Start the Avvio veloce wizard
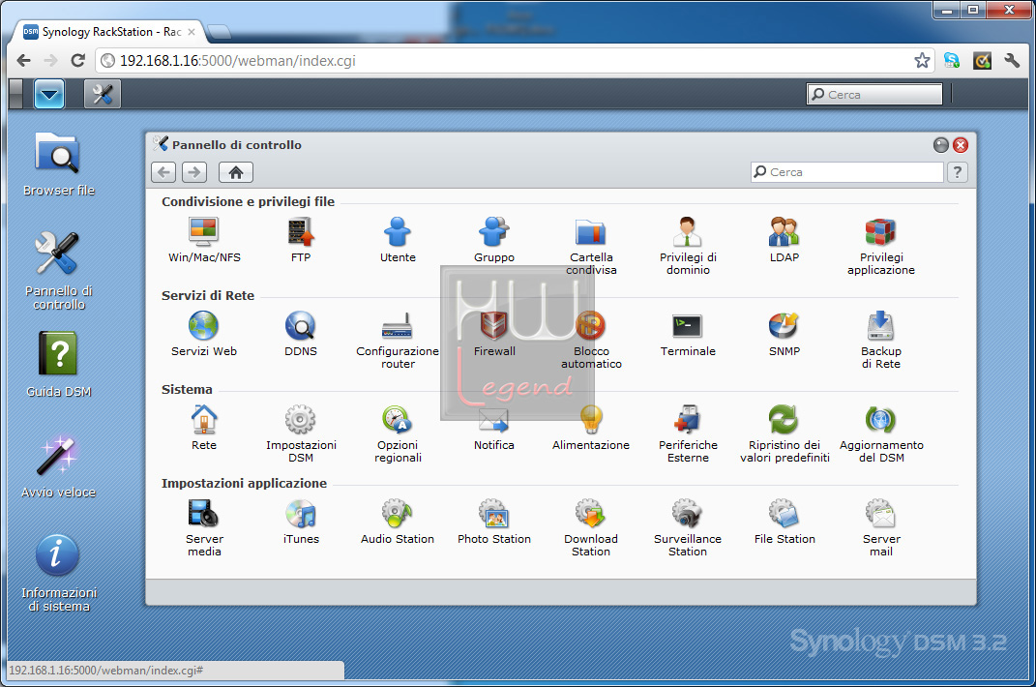 (x=59, y=466)
